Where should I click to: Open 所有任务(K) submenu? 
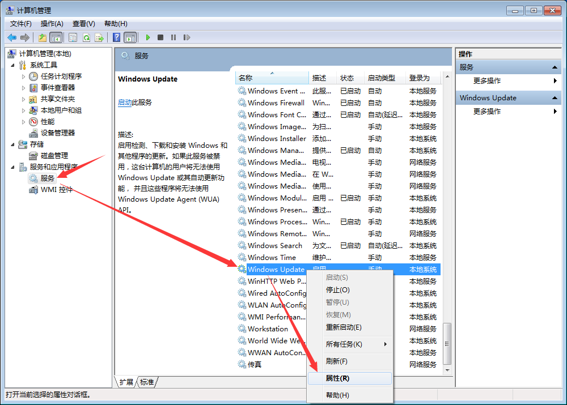(x=350, y=344)
